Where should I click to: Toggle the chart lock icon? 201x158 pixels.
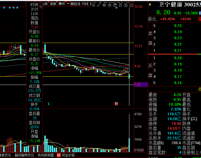click(x=120, y=5)
